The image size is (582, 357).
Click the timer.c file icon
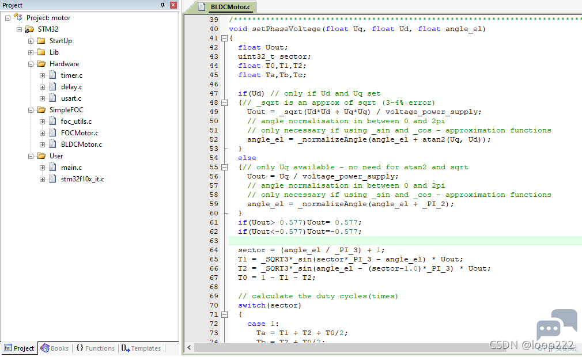[x=52, y=75]
